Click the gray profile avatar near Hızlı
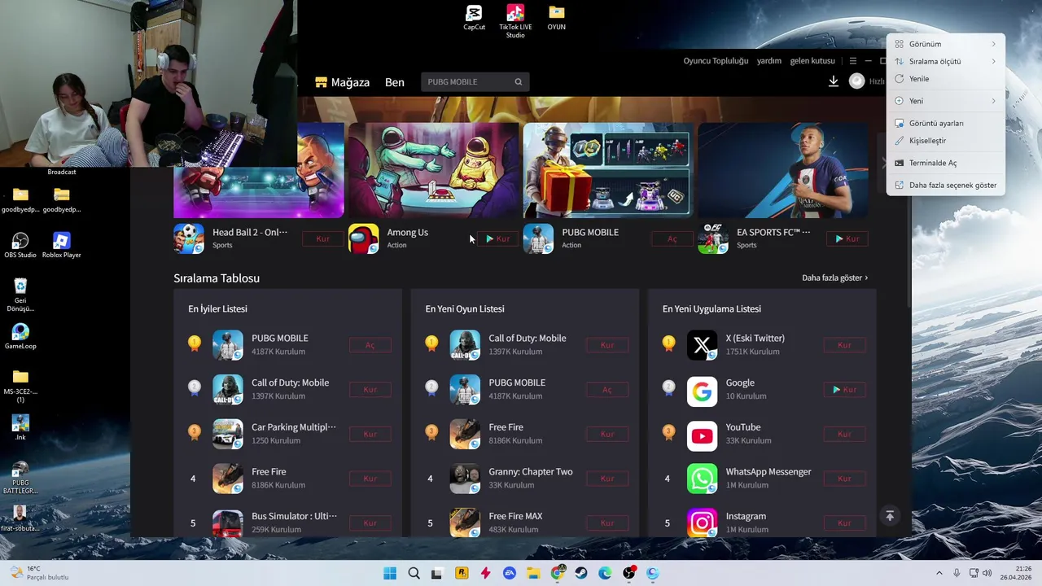This screenshot has width=1042, height=586. [856, 81]
